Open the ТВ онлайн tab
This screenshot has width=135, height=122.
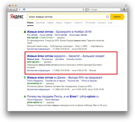tap(90, 23)
